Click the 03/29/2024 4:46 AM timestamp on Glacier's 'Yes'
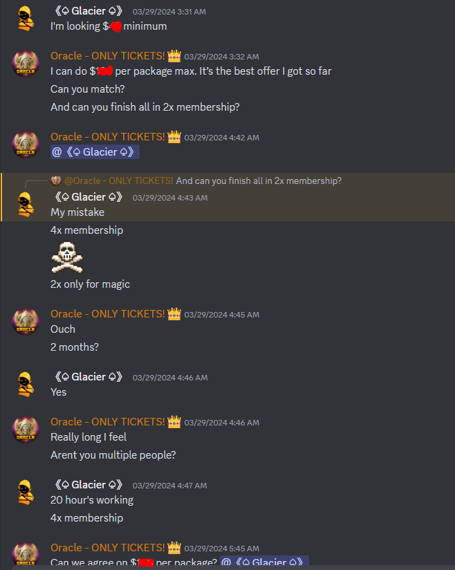This screenshot has height=570, width=455. 170,378
